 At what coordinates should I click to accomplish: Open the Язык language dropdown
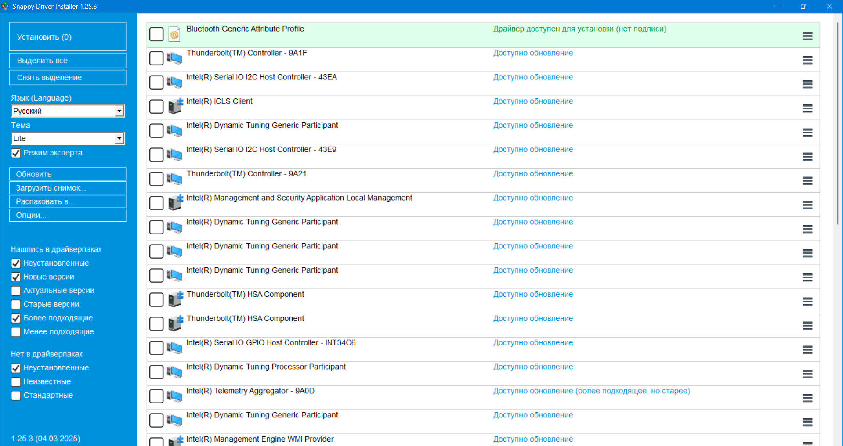point(119,111)
